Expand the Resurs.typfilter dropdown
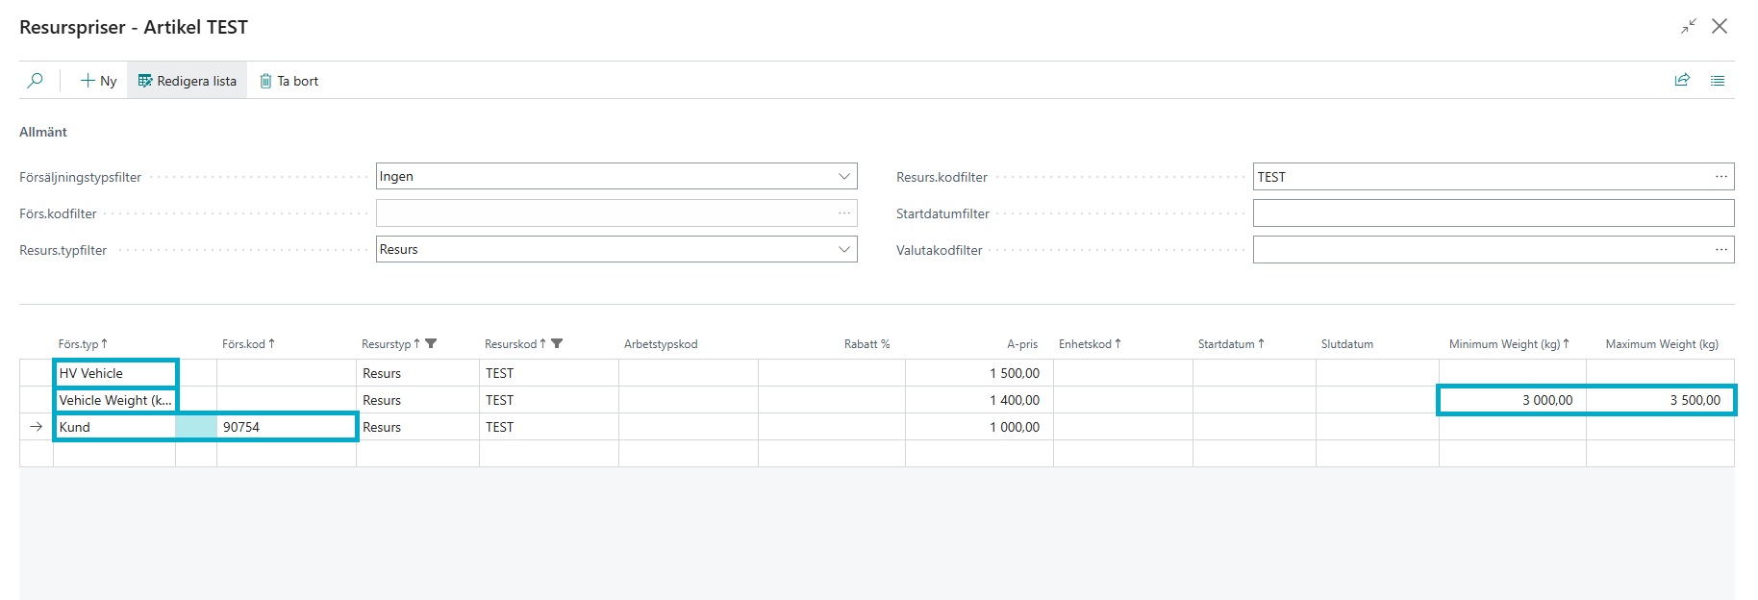 [843, 250]
